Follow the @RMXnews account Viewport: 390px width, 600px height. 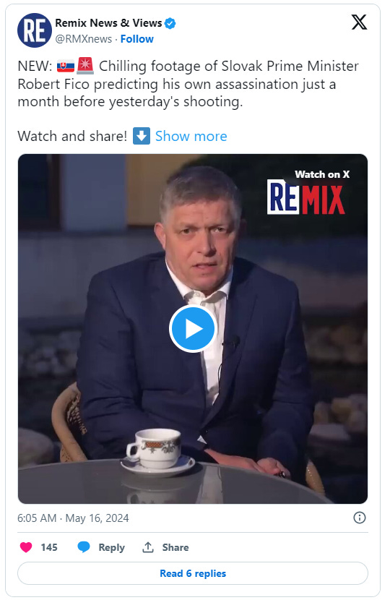(137, 39)
